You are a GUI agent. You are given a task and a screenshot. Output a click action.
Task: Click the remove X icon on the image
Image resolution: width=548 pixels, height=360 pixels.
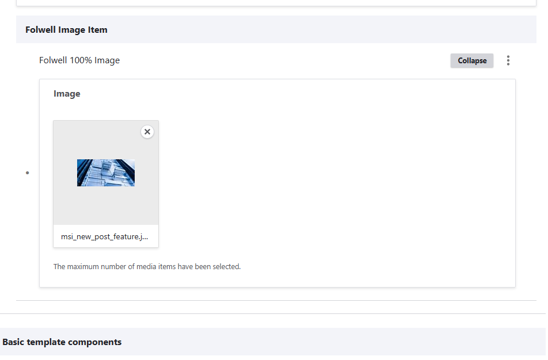[x=147, y=132]
